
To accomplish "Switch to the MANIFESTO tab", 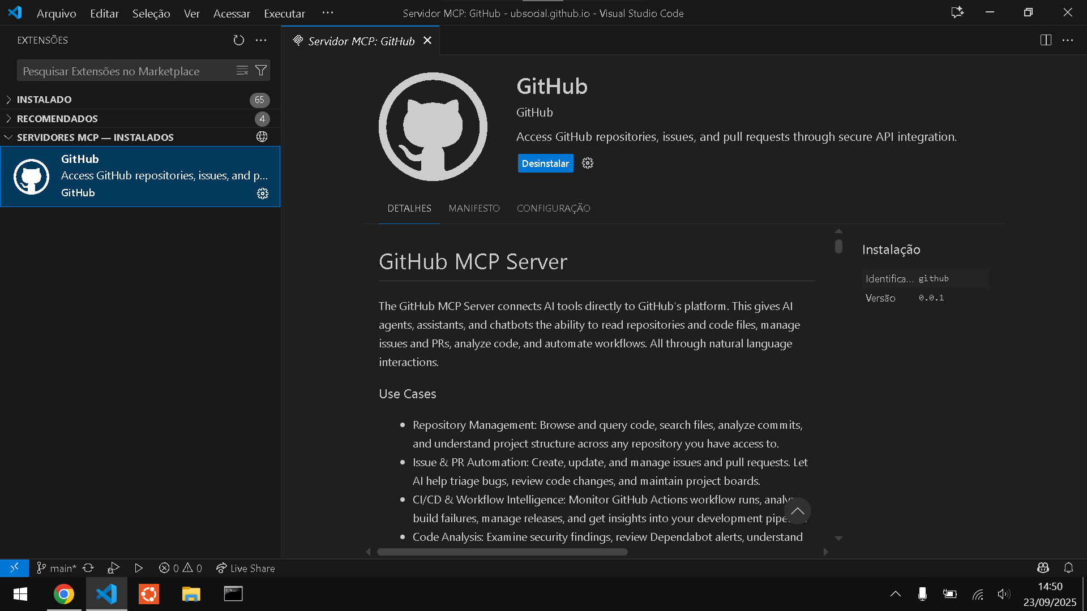I will [474, 208].
